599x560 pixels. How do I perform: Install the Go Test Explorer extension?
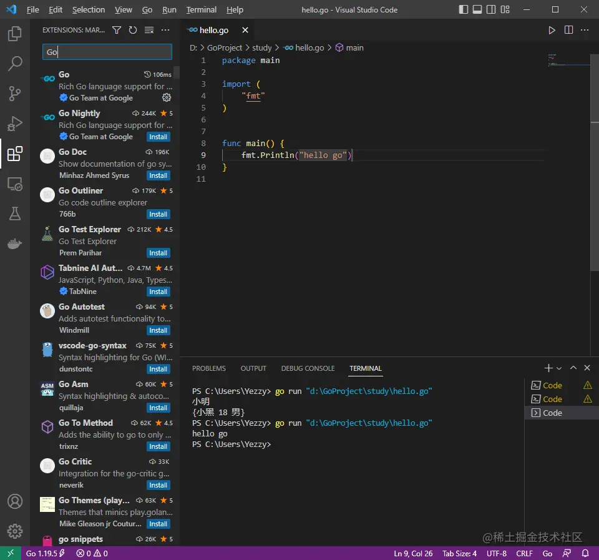[x=158, y=253]
